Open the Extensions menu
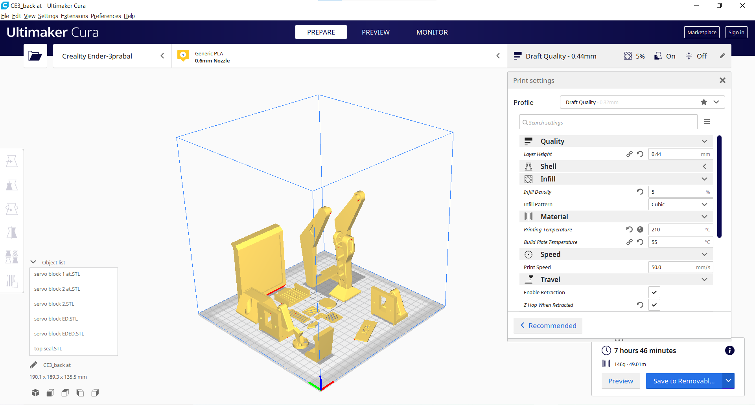 coord(74,16)
